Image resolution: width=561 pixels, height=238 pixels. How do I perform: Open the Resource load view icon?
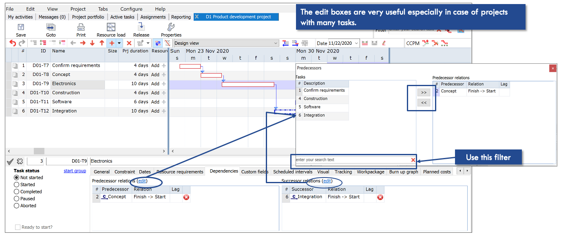pyautogui.click(x=111, y=27)
